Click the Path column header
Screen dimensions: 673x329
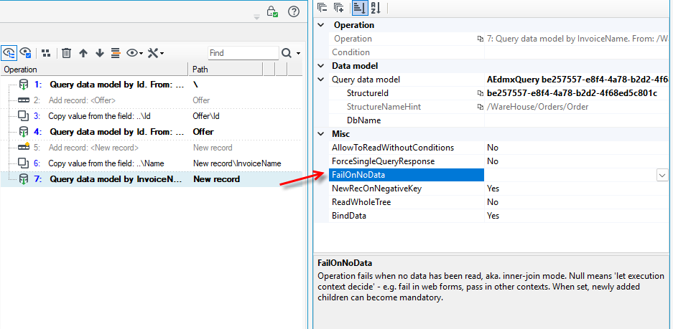click(x=226, y=70)
